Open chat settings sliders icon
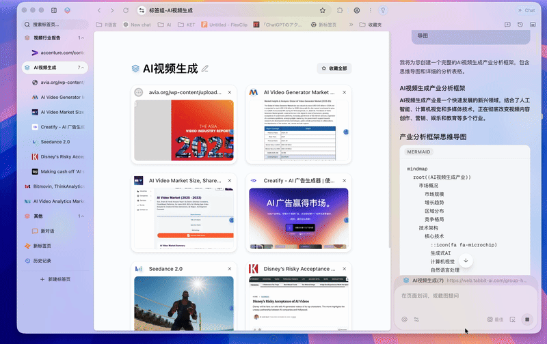 click(x=416, y=319)
